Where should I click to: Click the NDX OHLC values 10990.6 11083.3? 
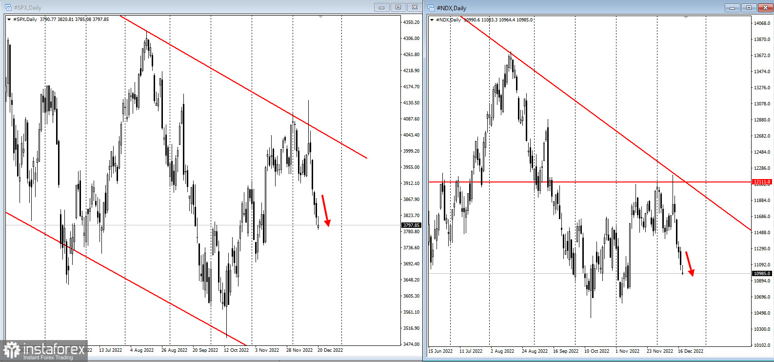coord(481,20)
